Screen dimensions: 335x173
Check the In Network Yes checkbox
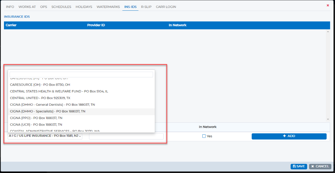[x=204, y=136]
